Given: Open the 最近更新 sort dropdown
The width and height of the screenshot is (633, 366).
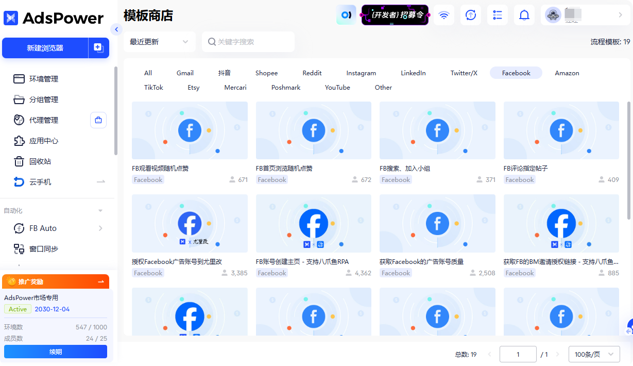Looking at the screenshot, I should pos(160,42).
